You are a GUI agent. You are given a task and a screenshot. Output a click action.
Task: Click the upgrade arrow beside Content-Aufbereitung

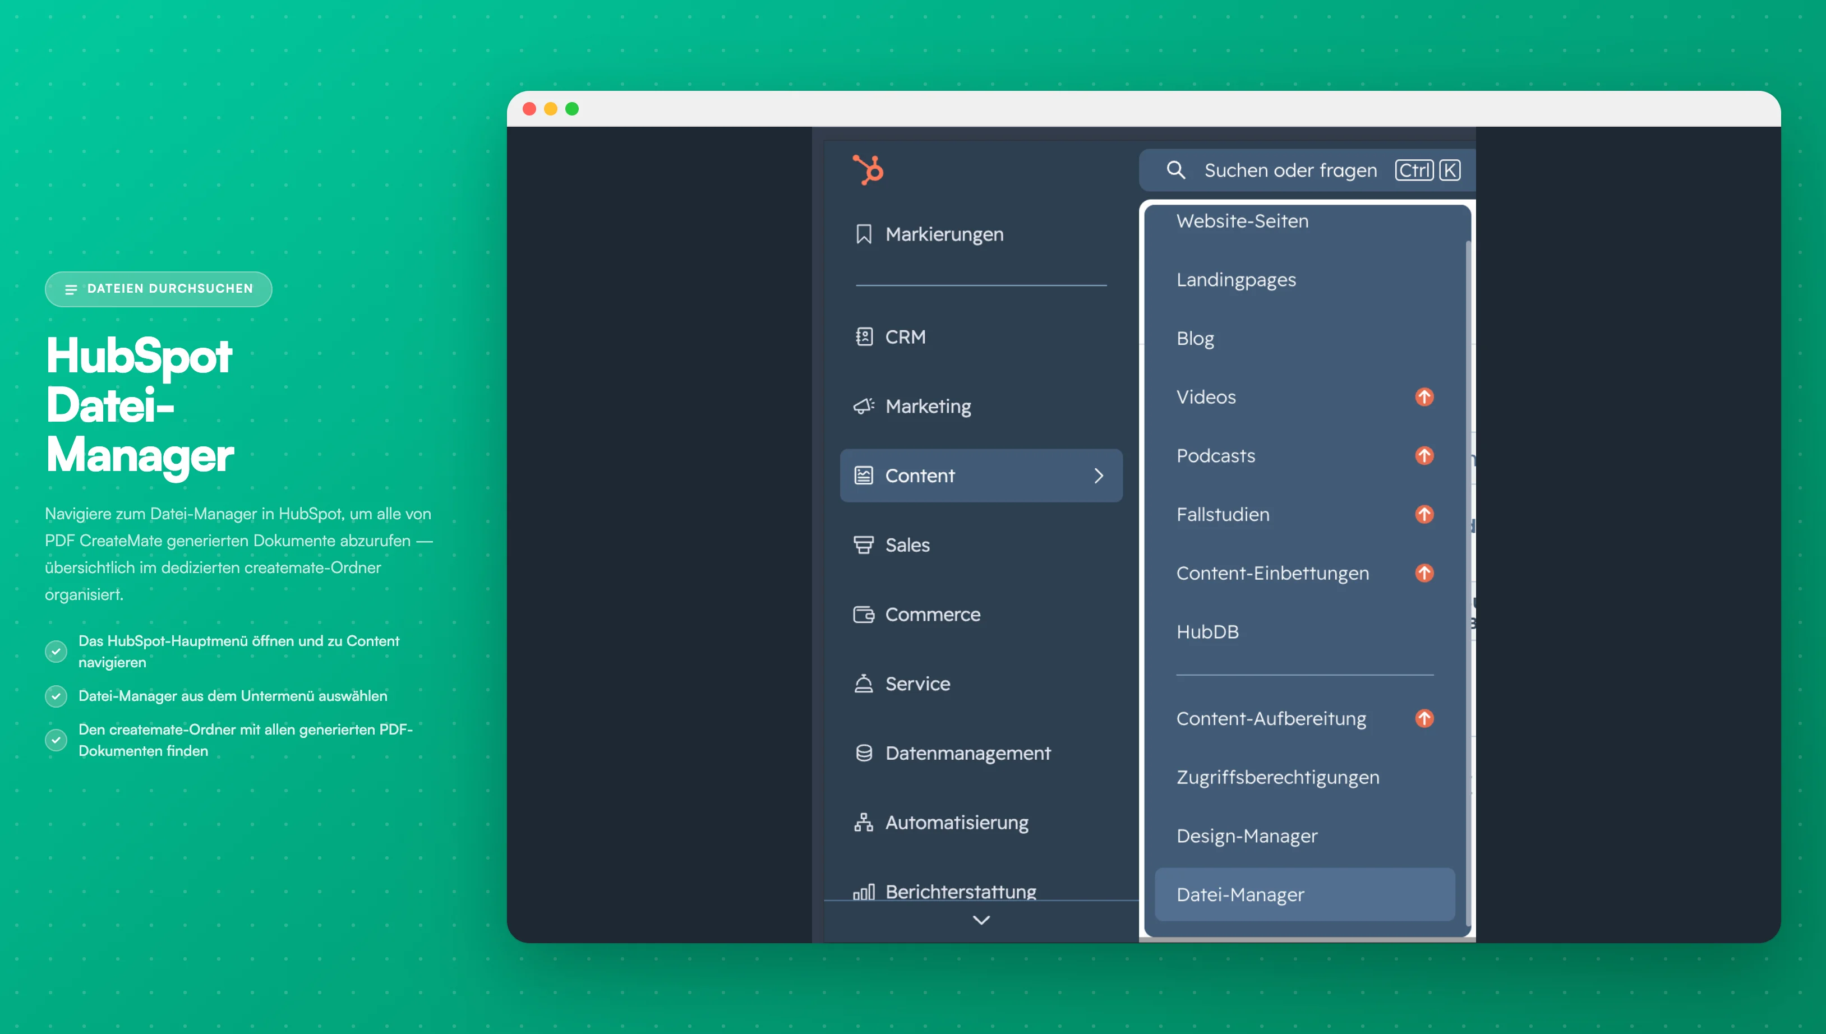point(1424,719)
